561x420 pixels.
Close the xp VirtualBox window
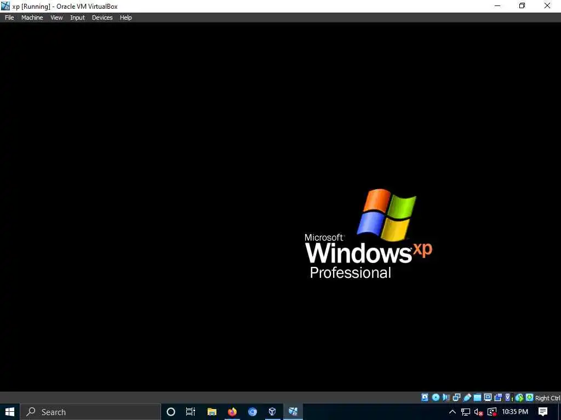click(547, 5)
